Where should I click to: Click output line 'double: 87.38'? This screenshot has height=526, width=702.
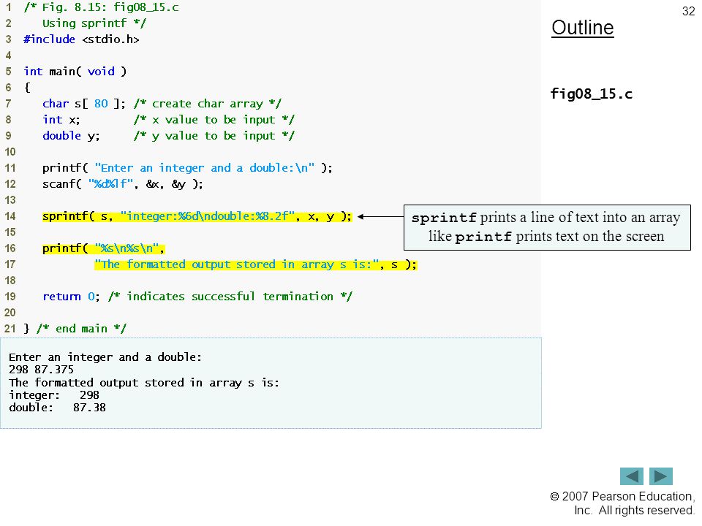tap(57, 408)
